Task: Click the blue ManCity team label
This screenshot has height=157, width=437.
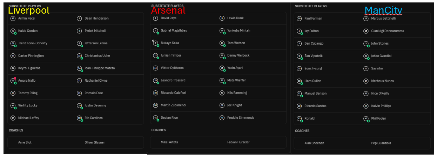Action: pyautogui.click(x=383, y=10)
